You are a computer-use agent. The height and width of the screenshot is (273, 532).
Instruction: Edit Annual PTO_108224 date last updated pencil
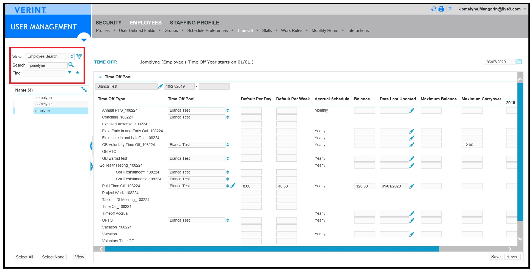(412, 111)
